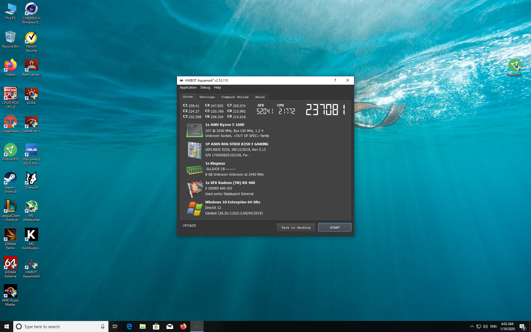The height and width of the screenshot is (332, 531).
Task: Open ProtonVPN icon on left side
Action: click(x=11, y=152)
